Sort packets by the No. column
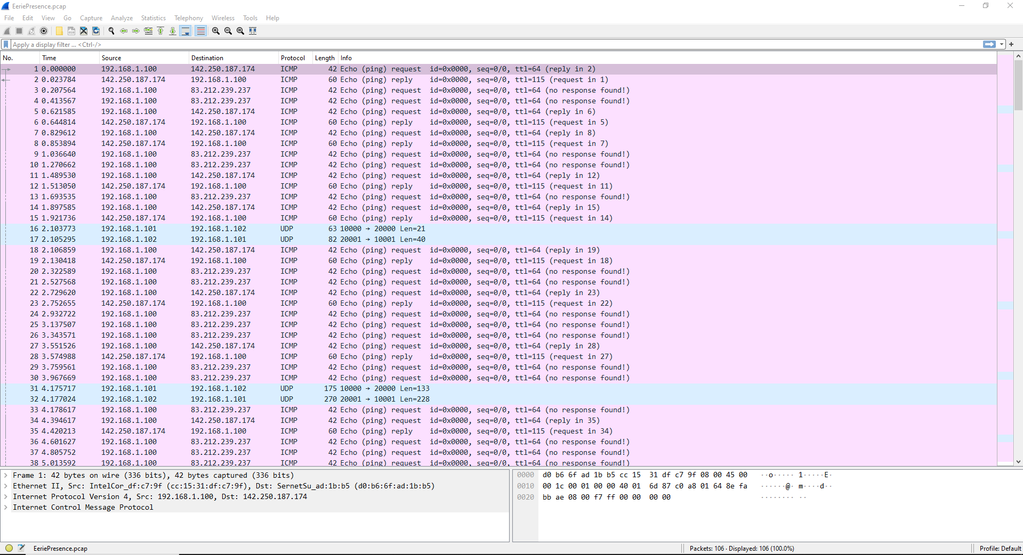1023x555 pixels. point(20,58)
